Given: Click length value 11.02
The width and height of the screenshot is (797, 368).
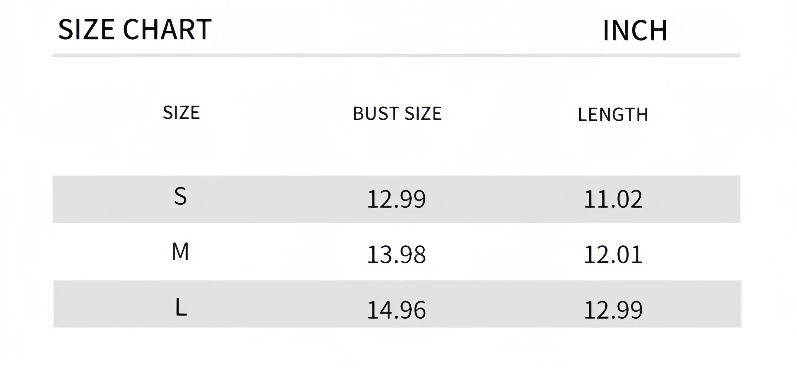Looking at the screenshot, I should pyautogui.click(x=613, y=199).
